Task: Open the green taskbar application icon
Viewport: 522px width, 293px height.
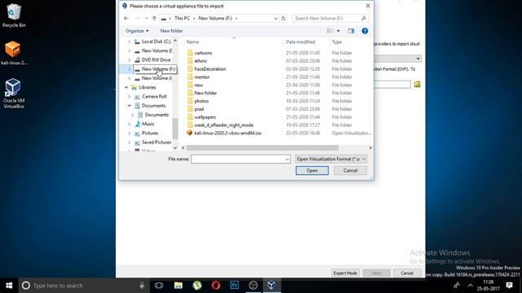Action: pyautogui.click(x=197, y=286)
